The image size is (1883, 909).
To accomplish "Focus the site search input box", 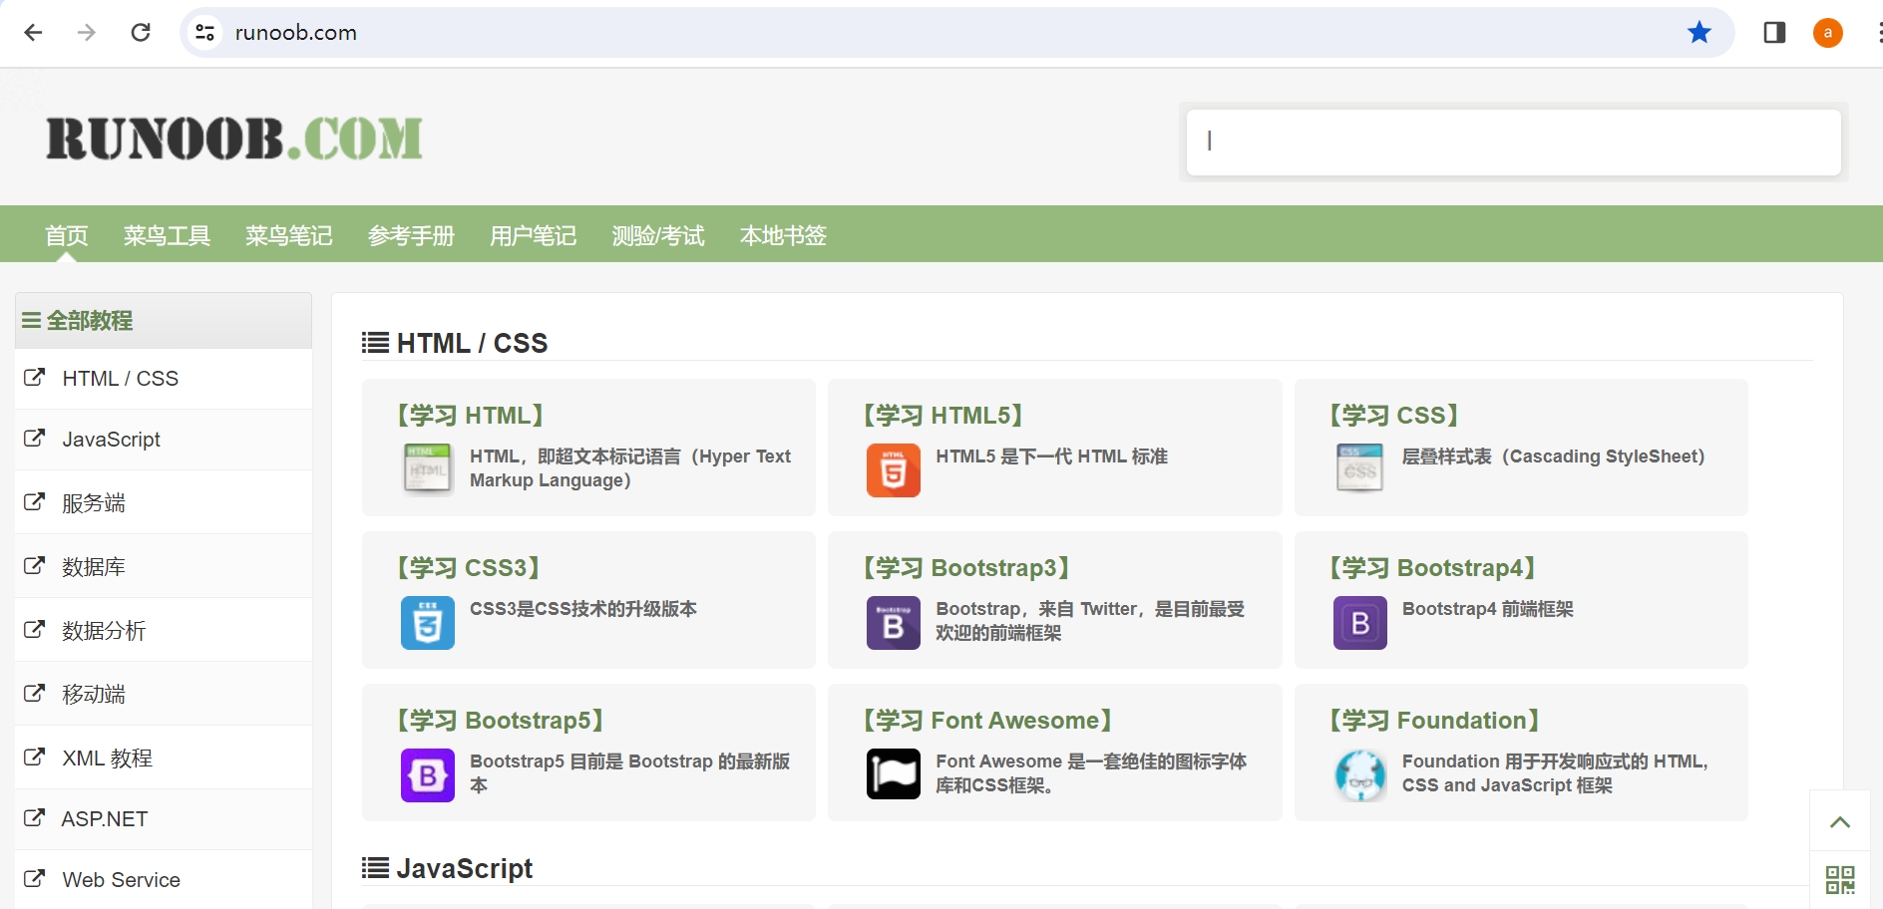I will point(1512,142).
